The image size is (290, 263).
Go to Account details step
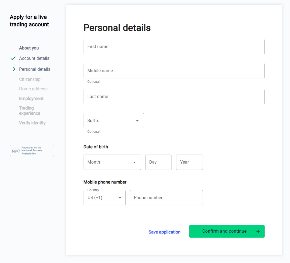34,58
